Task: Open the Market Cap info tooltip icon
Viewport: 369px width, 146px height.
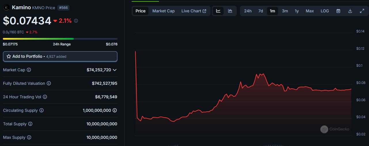Action: pos(29,70)
